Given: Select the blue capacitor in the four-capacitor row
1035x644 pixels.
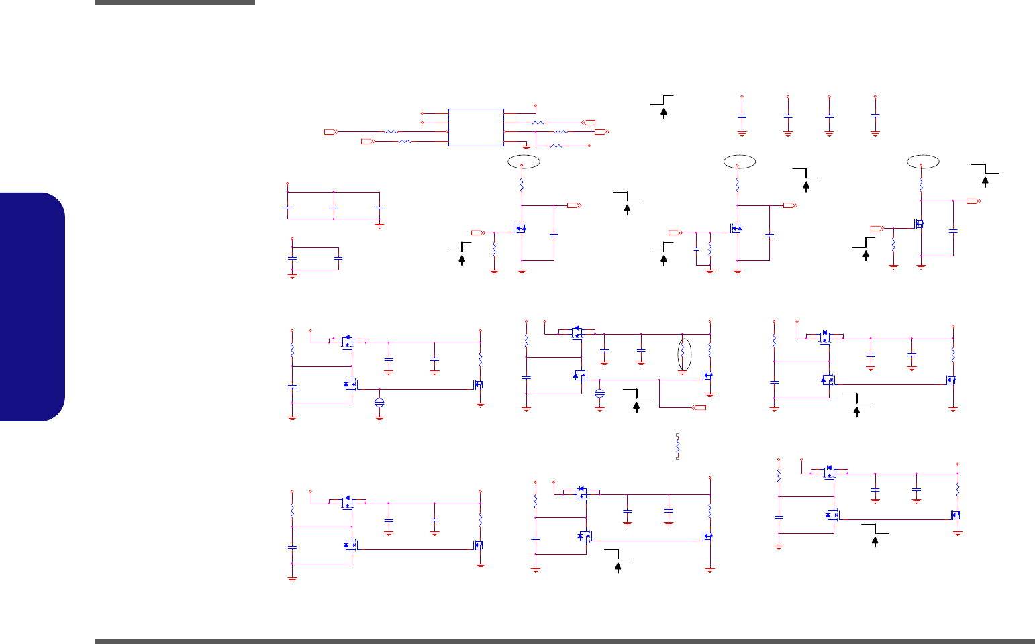Looking at the screenshot, I should pyautogui.click(x=875, y=116).
